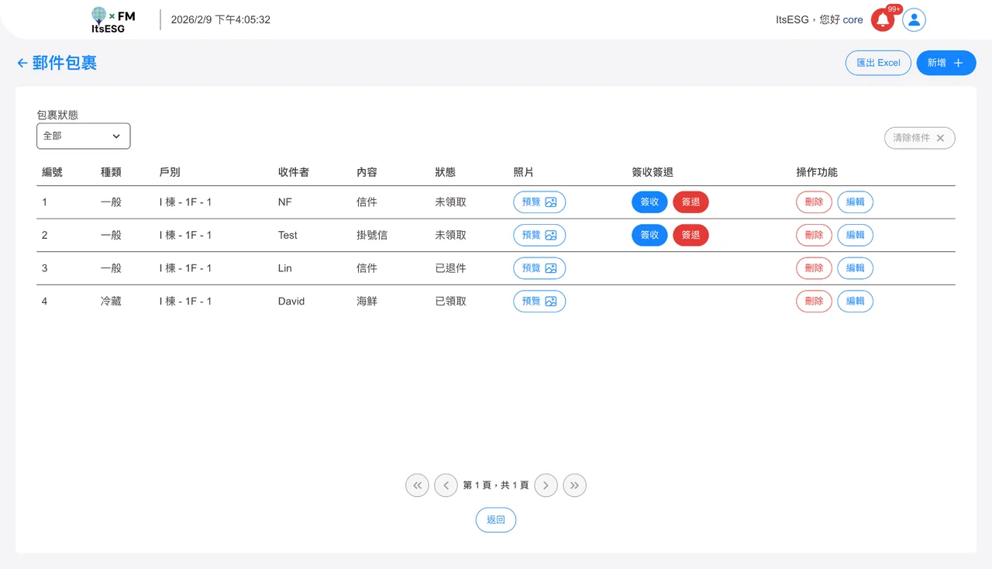Delete package row 3 (Lin)
This screenshot has width=992, height=569.
click(814, 268)
